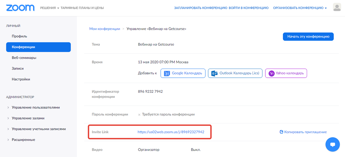
Task: Open the us02web.zoom.us invite link
Action: (x=171, y=132)
